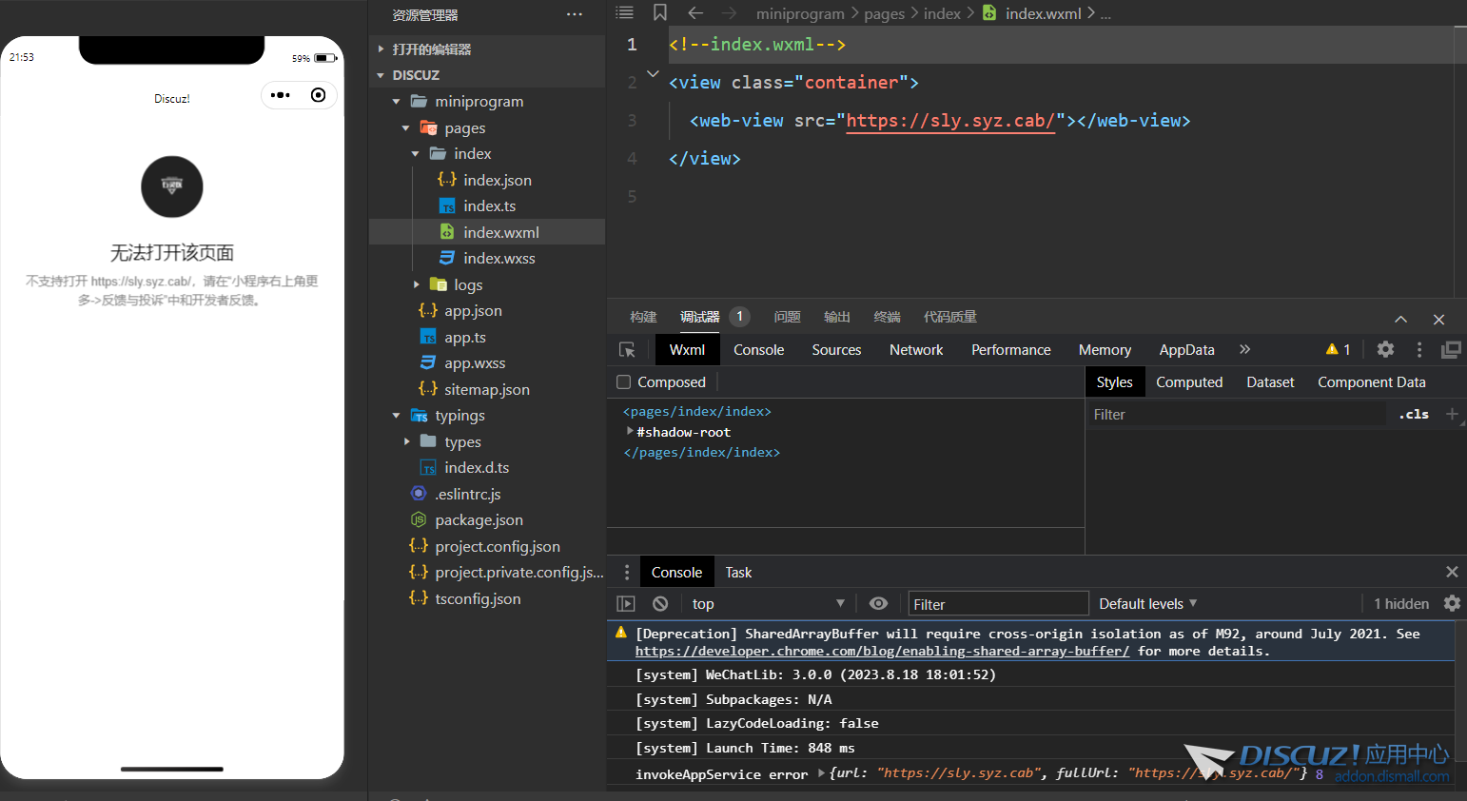The height and width of the screenshot is (801, 1467).
Task: Open the Default levels dropdown
Action: pyautogui.click(x=1147, y=604)
